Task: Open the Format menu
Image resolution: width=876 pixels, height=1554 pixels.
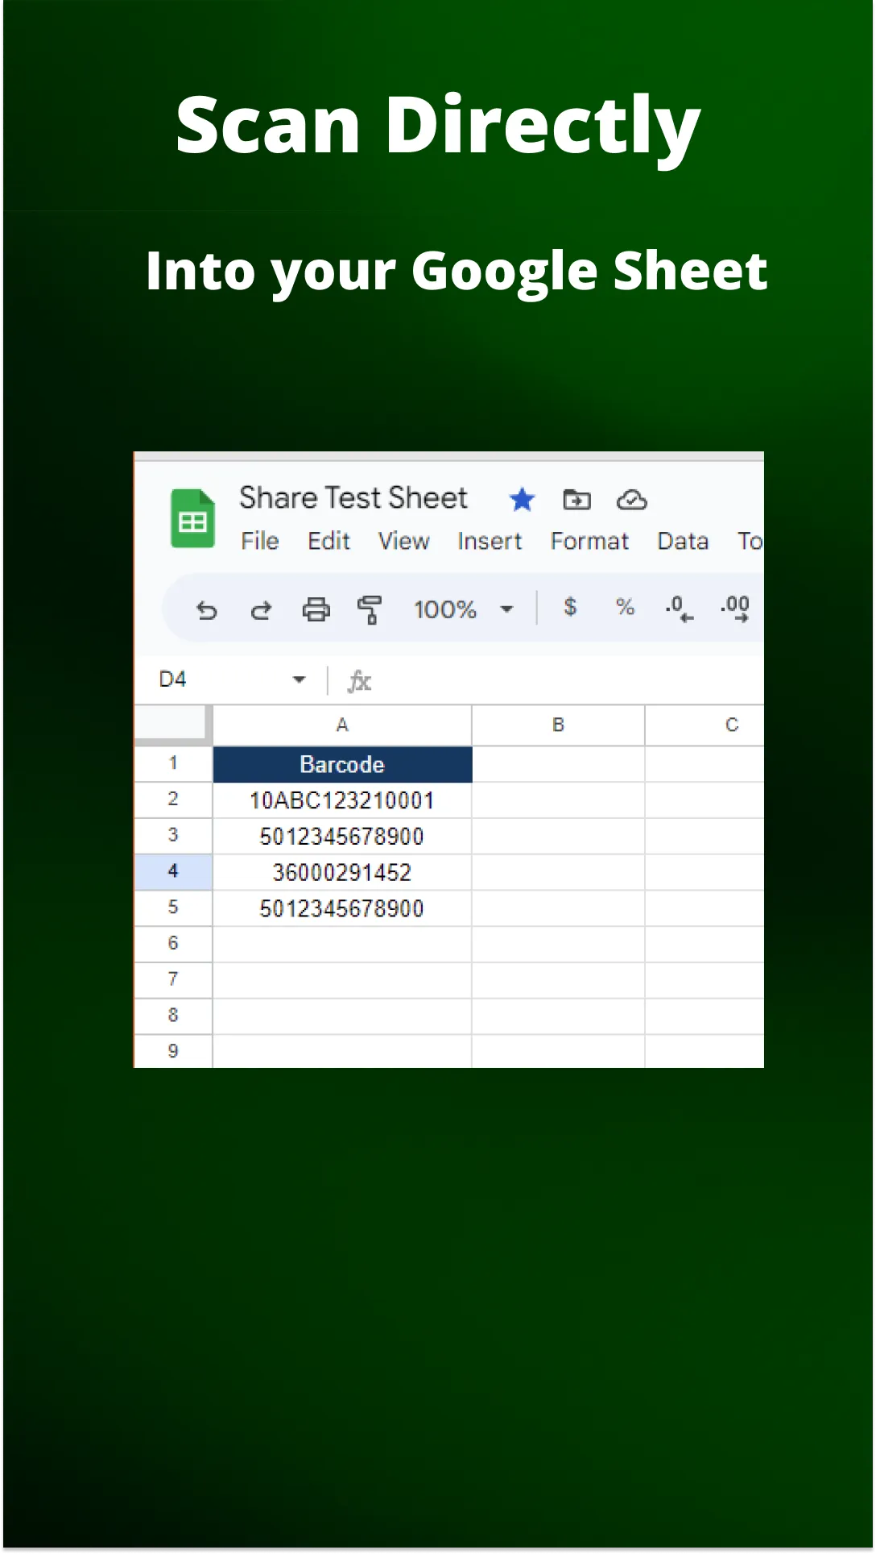Action: click(589, 541)
